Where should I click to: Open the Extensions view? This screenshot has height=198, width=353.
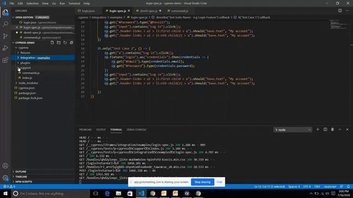click(6, 60)
